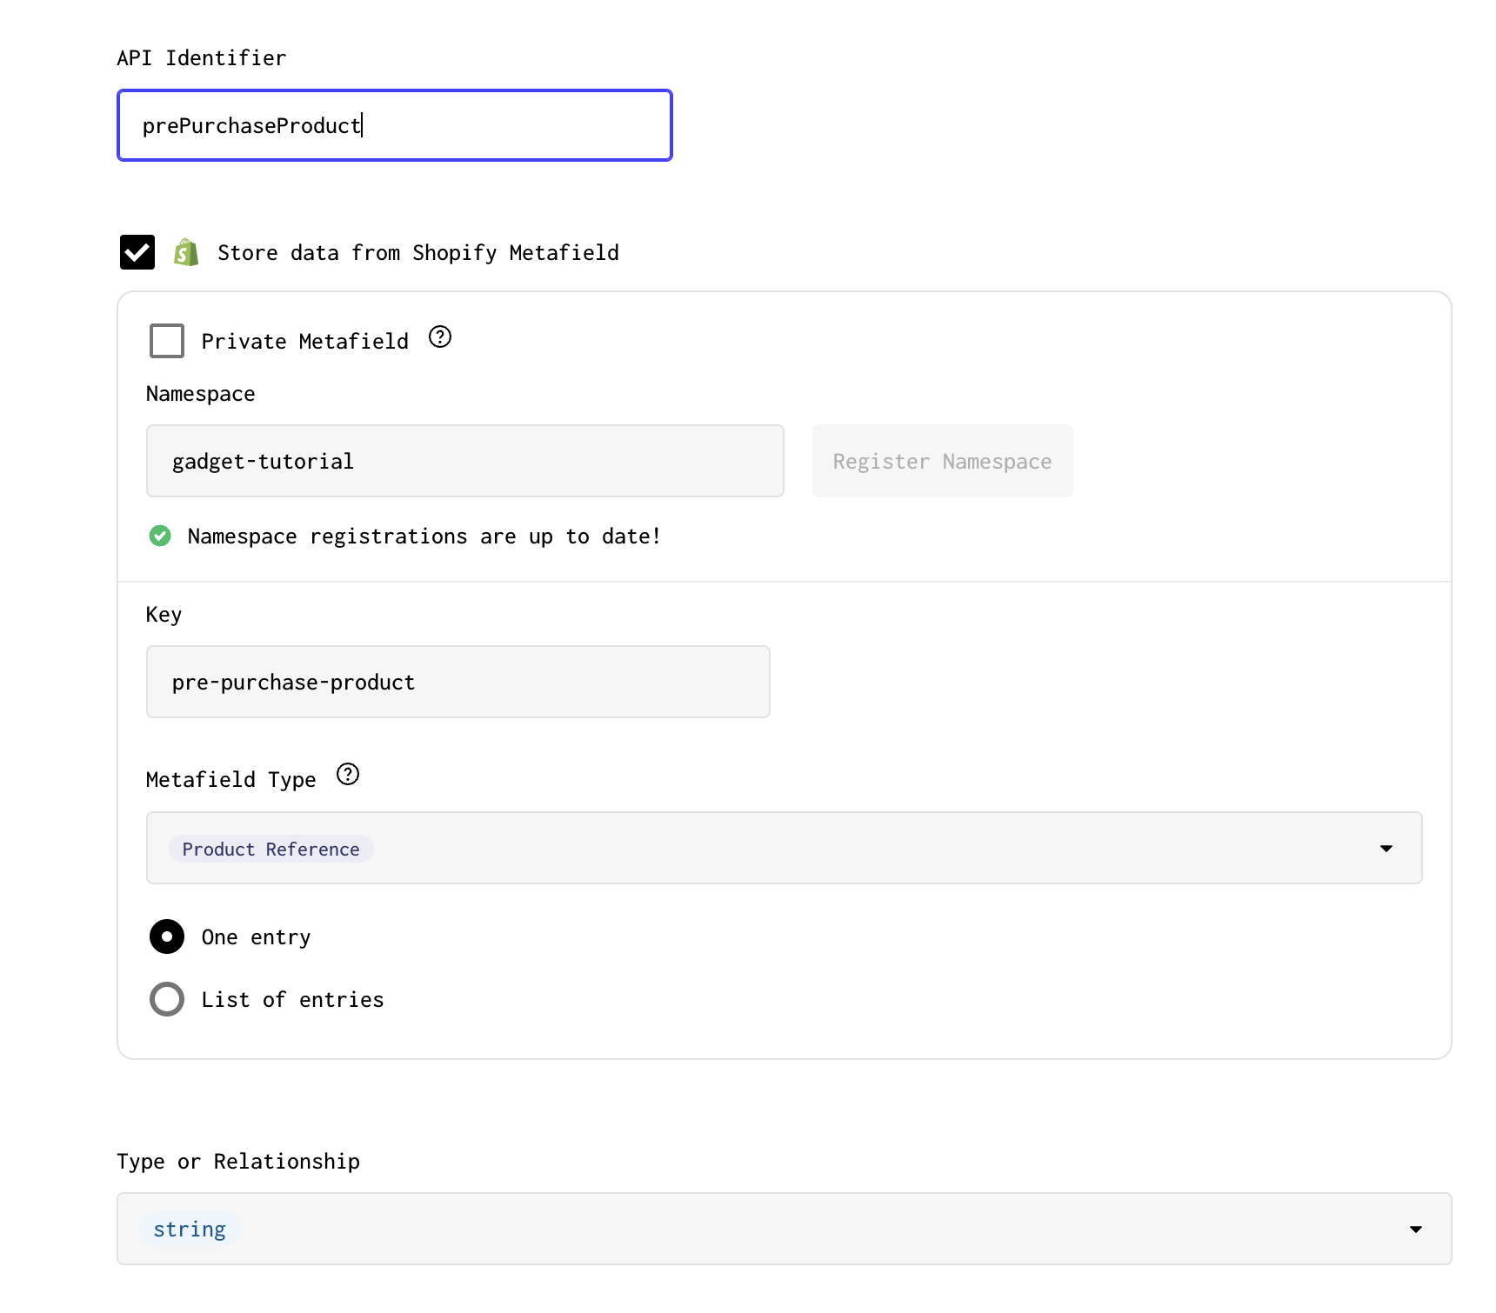Click the Register Namespace button
Viewport: 1496px width, 1313px height.
[943, 461]
